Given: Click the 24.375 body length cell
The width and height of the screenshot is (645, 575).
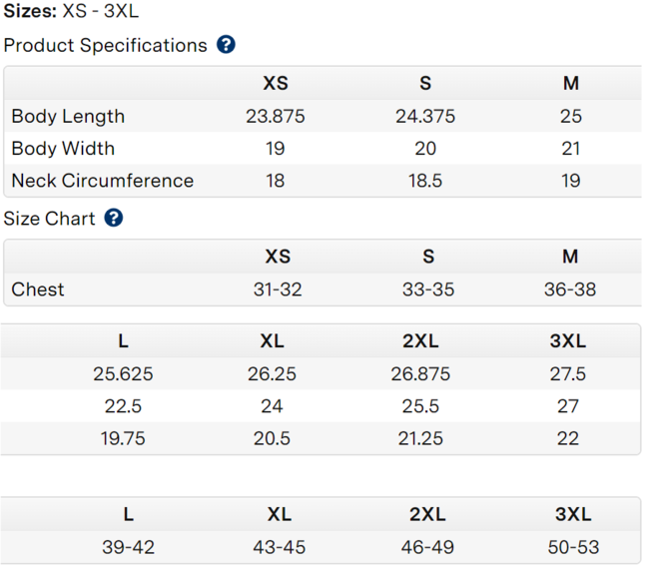Looking at the screenshot, I should 425,116.
